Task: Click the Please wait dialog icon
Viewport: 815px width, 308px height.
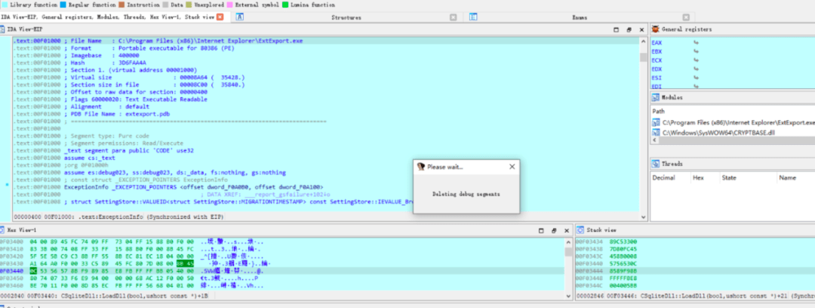Action: tap(421, 167)
